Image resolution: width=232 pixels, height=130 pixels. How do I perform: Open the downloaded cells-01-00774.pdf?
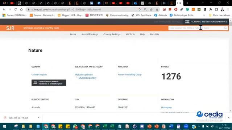[x=18, y=118]
